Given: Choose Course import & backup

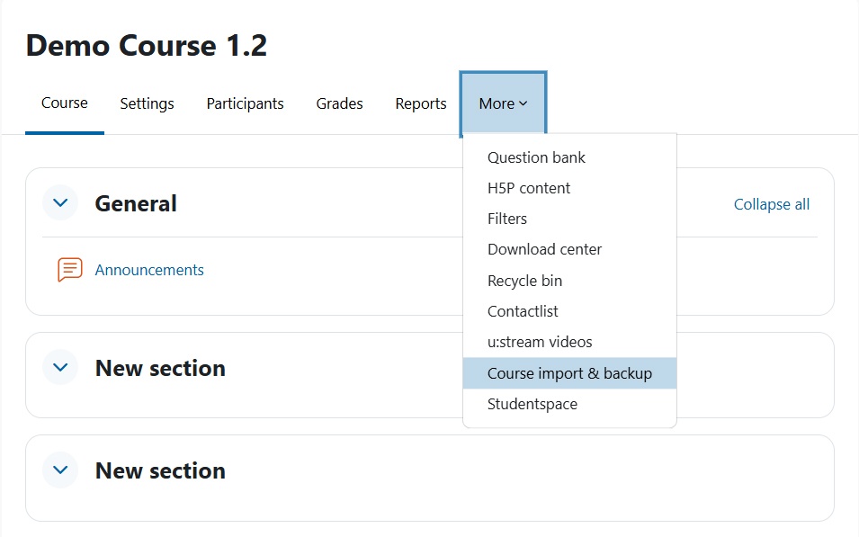Looking at the screenshot, I should click(569, 373).
